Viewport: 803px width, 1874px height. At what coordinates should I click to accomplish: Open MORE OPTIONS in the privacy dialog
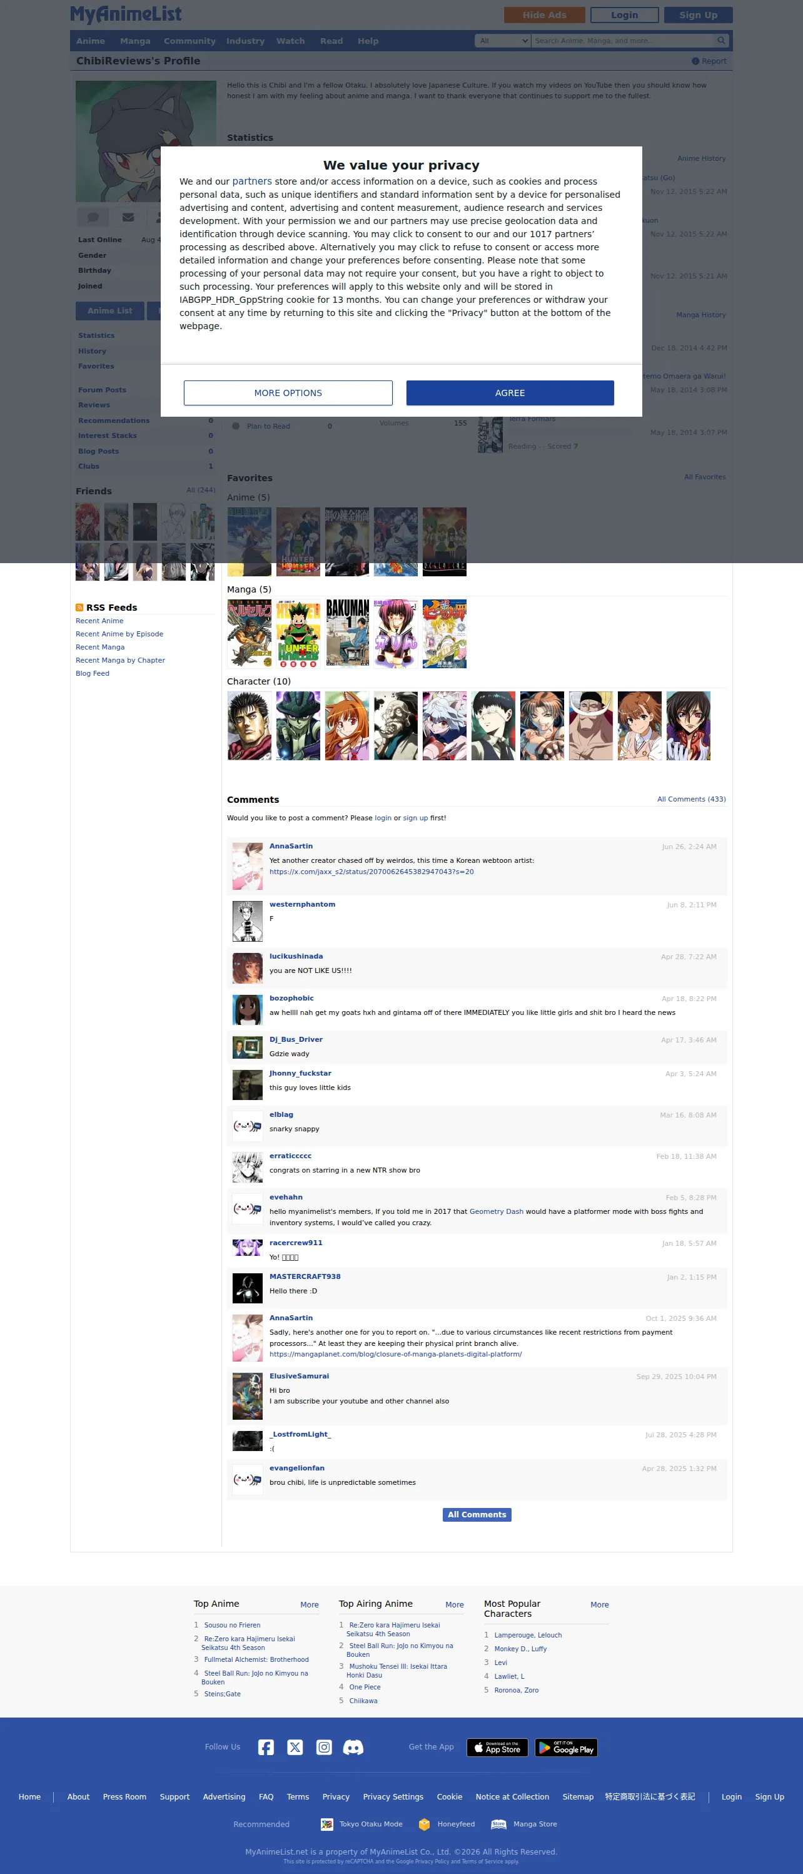288,393
